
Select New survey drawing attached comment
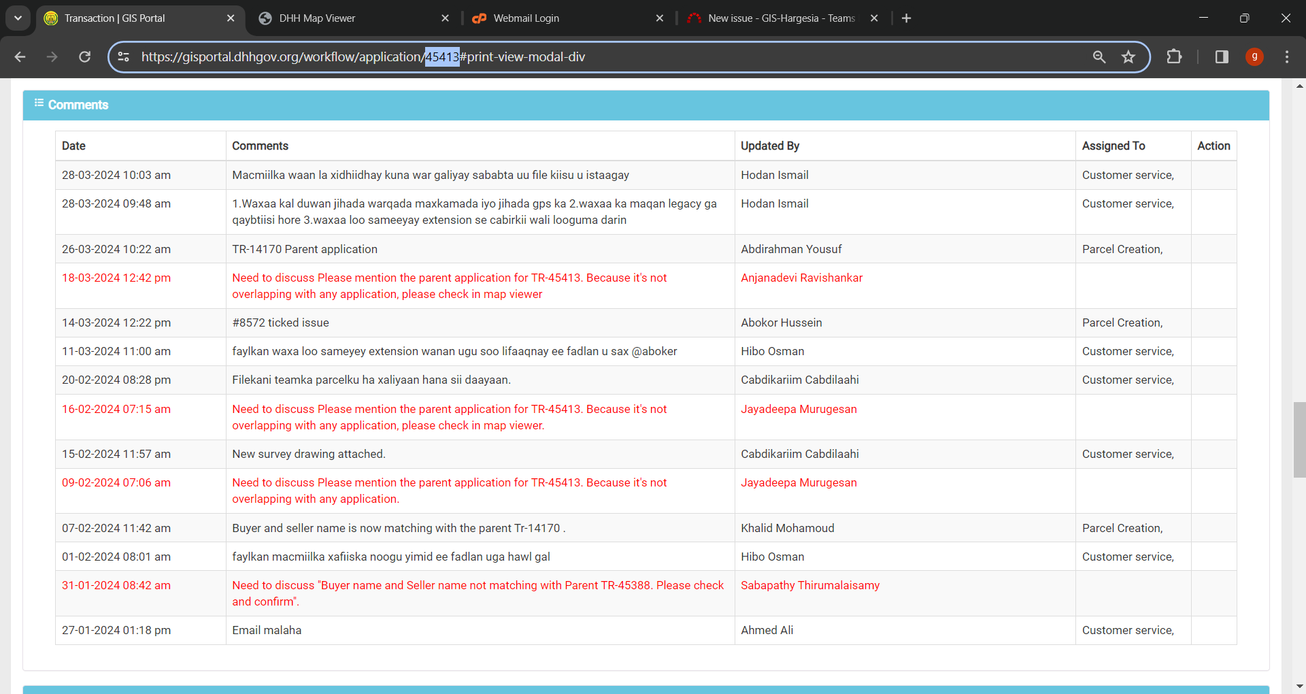309,454
